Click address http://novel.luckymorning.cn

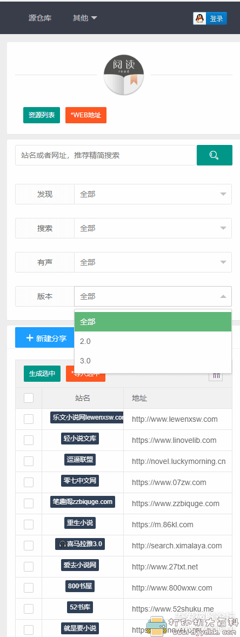pos(179,461)
